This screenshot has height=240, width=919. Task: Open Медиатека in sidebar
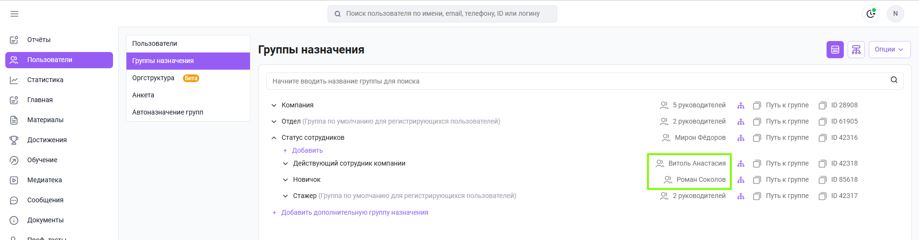59,180
